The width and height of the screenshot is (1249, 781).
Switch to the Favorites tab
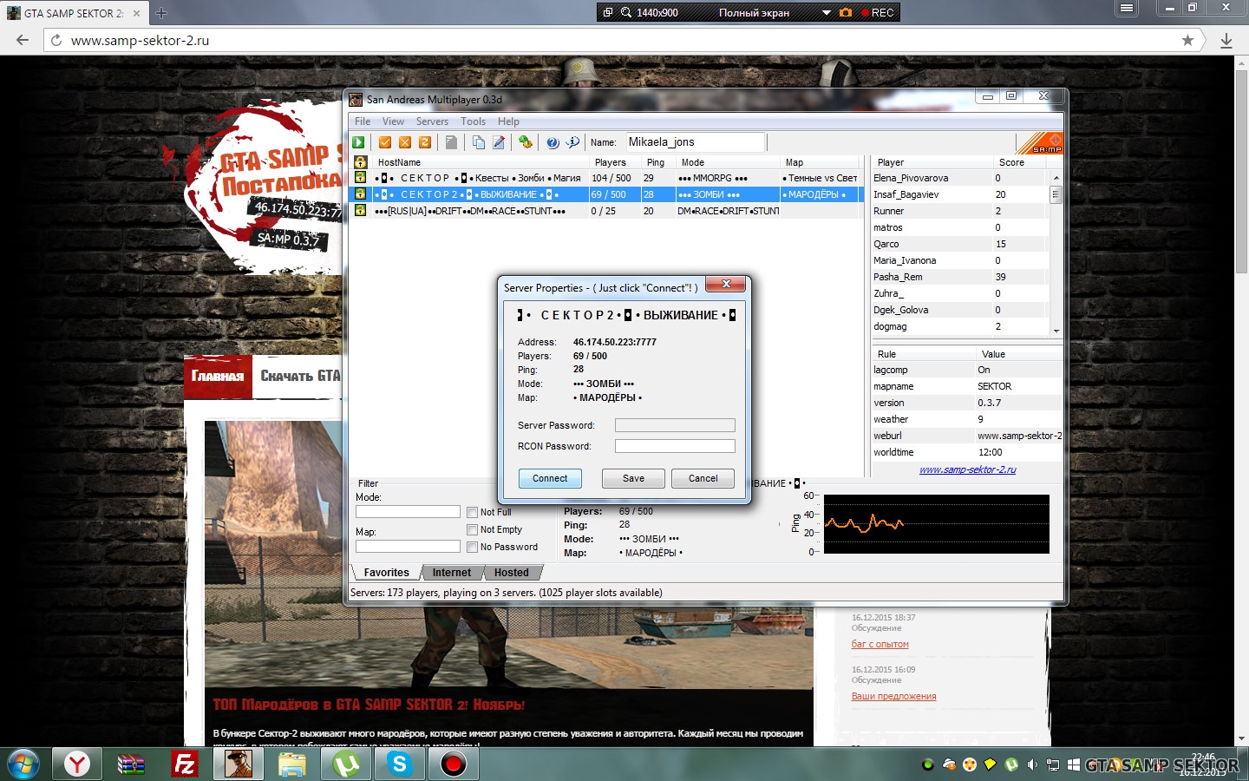(386, 573)
